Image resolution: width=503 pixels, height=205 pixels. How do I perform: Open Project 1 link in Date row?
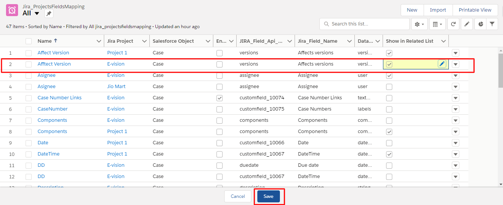tap(117, 143)
